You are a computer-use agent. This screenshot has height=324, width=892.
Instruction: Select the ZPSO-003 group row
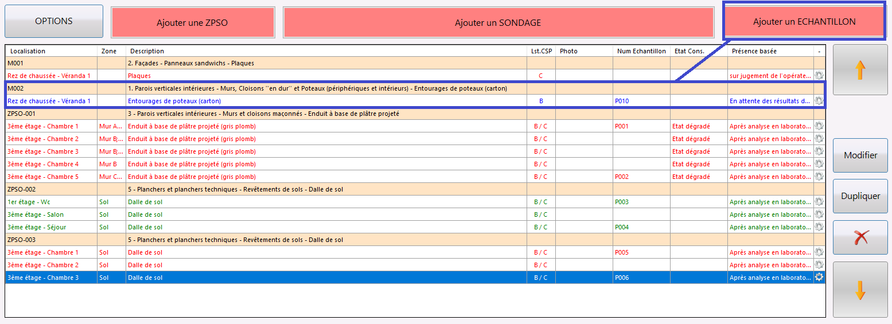415,240
